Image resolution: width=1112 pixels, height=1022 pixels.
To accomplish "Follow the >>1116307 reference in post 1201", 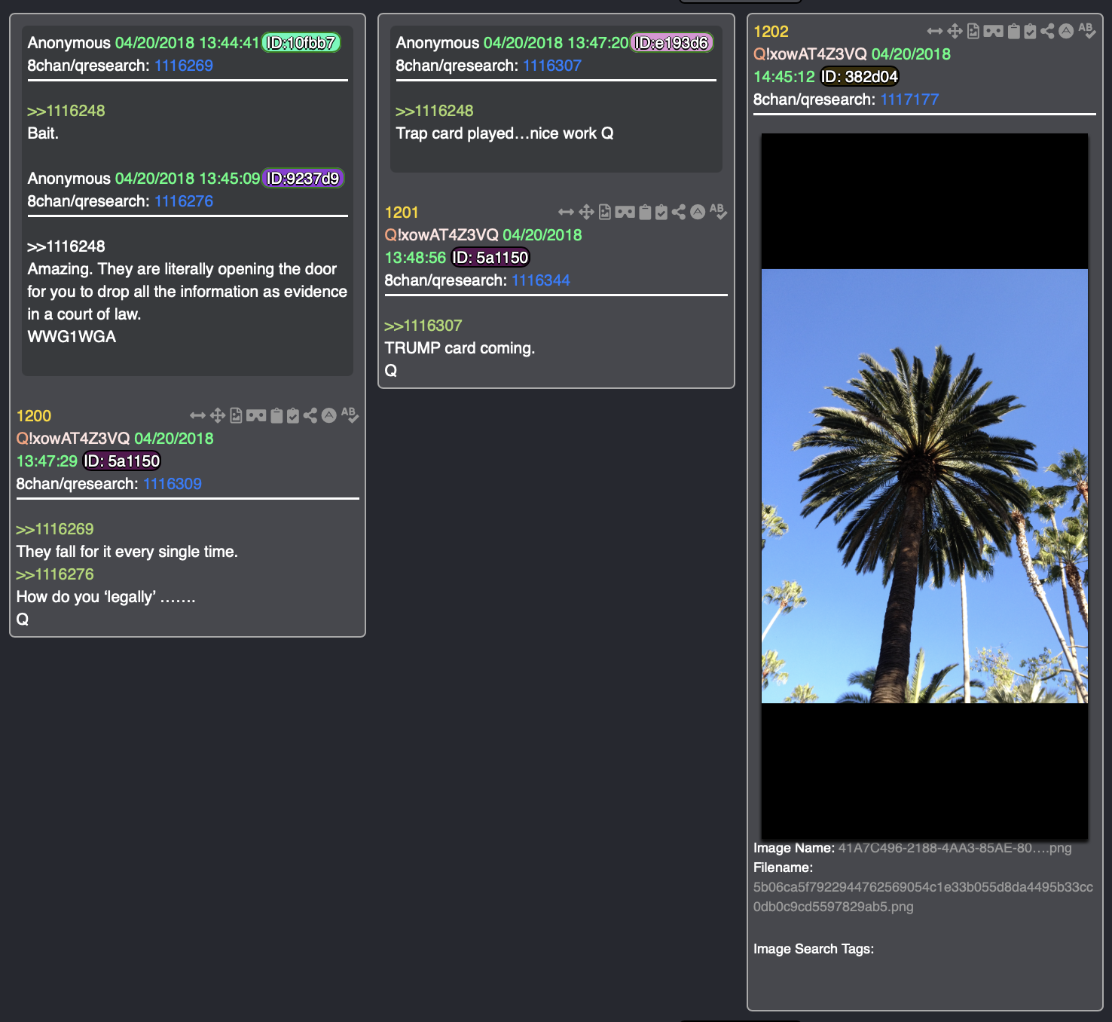I will pyautogui.click(x=423, y=326).
